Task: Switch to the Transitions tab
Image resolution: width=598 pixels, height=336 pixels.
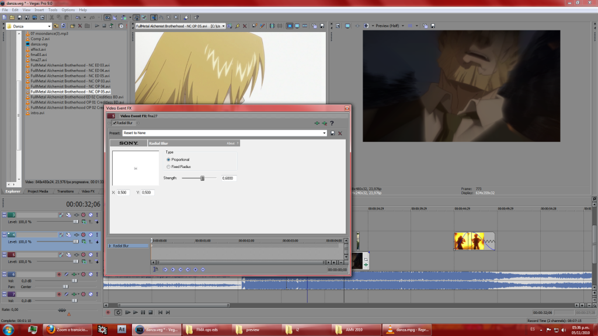Action: click(x=65, y=191)
